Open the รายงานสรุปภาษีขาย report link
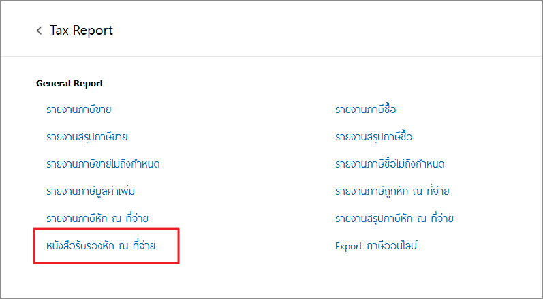The image size is (543, 299). click(87, 137)
